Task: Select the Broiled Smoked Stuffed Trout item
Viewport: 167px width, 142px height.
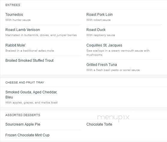Action: point(29,61)
